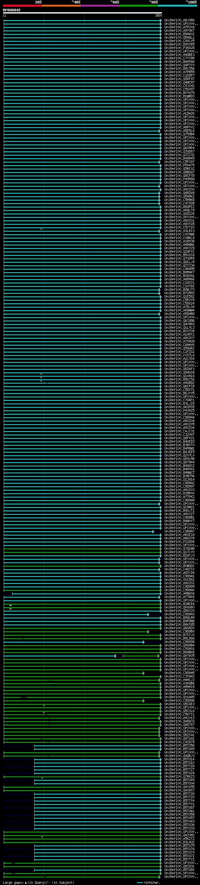Select label UniRef100_B3L6U2
Image resolution: width=200 pixels, height=885 pixels.
point(179,842)
